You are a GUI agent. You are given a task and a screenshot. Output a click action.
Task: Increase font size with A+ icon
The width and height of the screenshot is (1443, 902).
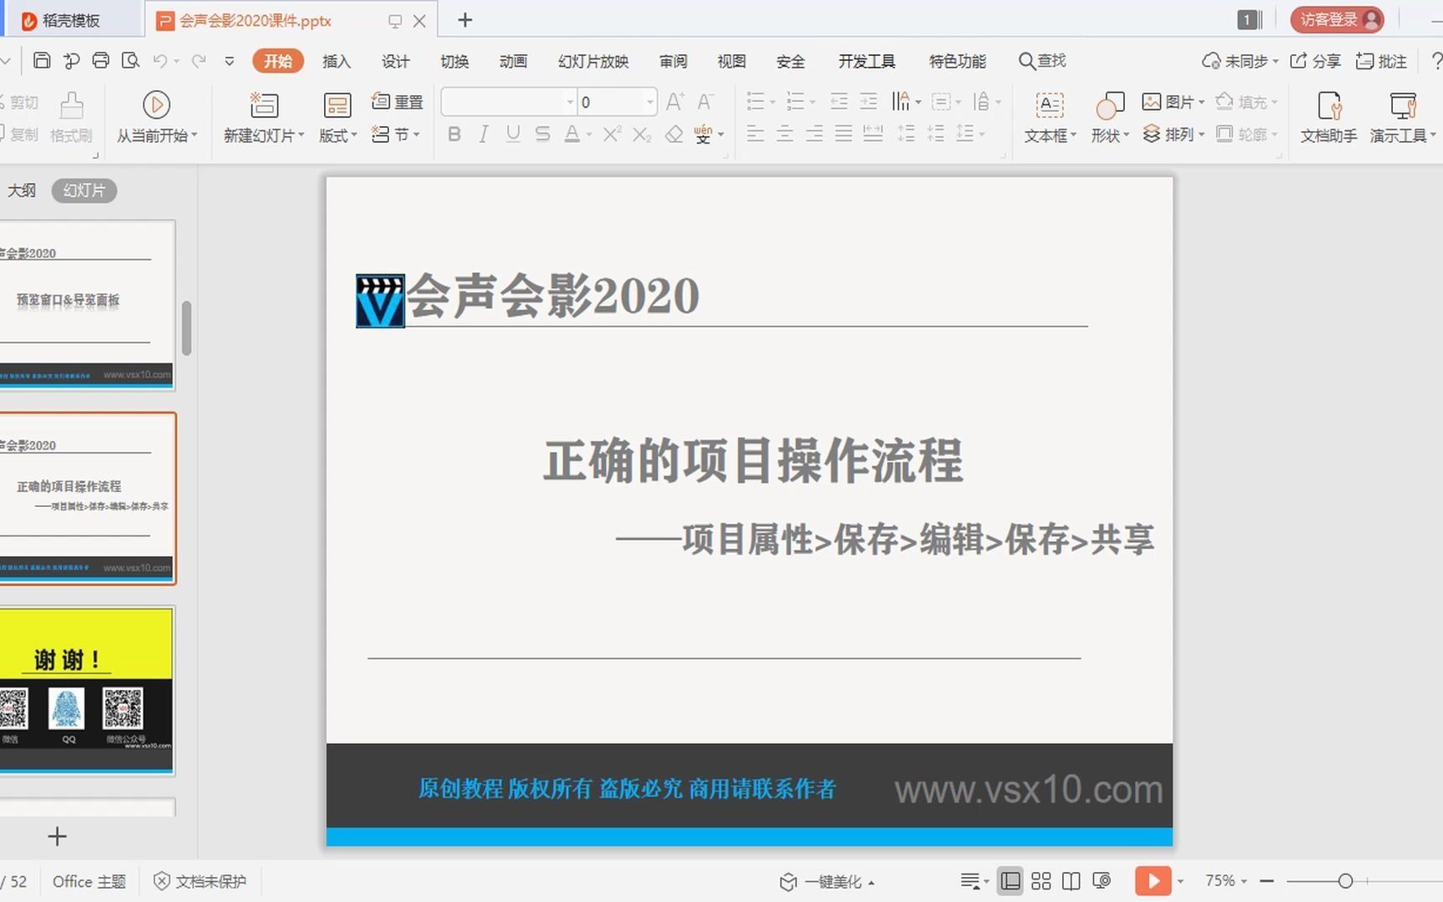point(676,102)
